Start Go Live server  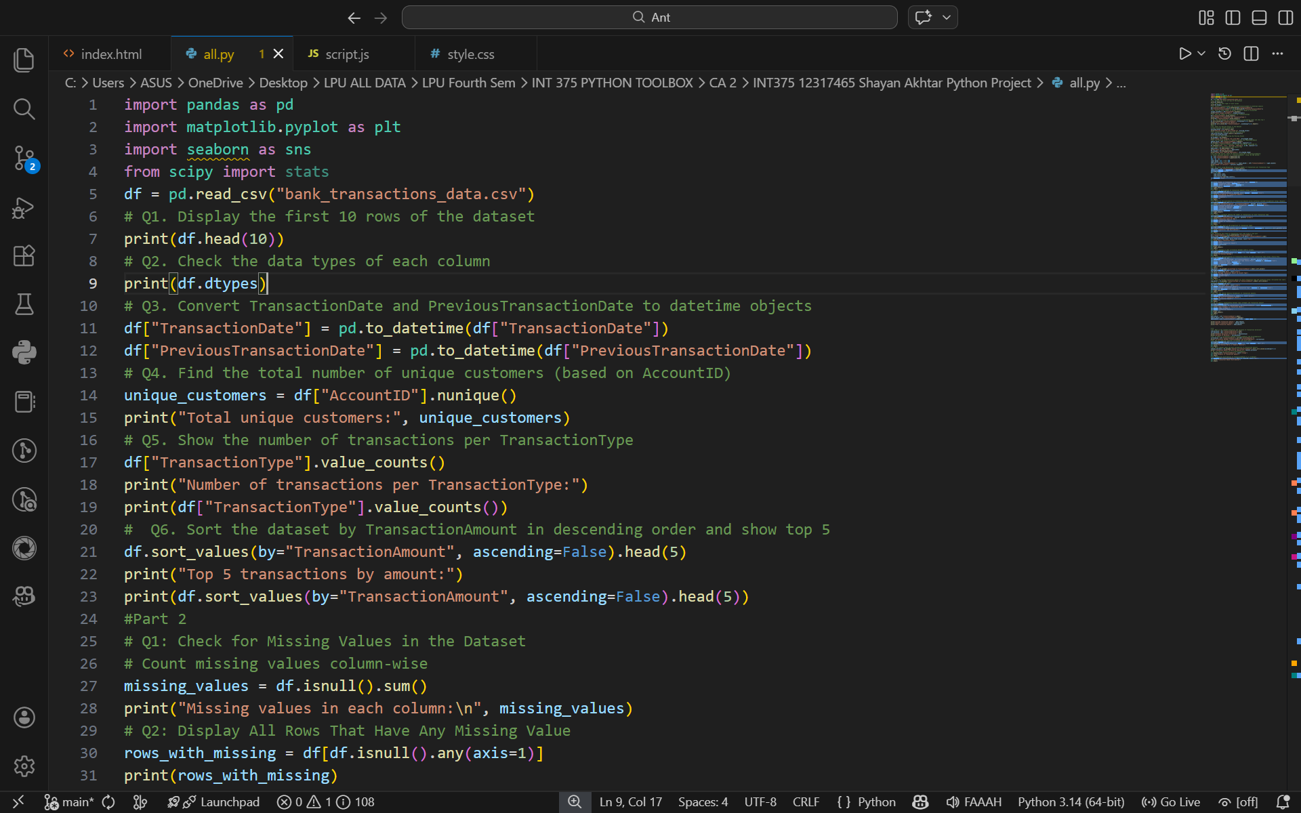click(x=1170, y=802)
